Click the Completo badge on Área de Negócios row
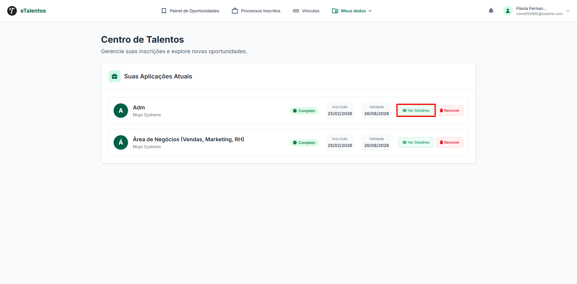Image resolution: width=577 pixels, height=284 pixels. click(x=304, y=142)
